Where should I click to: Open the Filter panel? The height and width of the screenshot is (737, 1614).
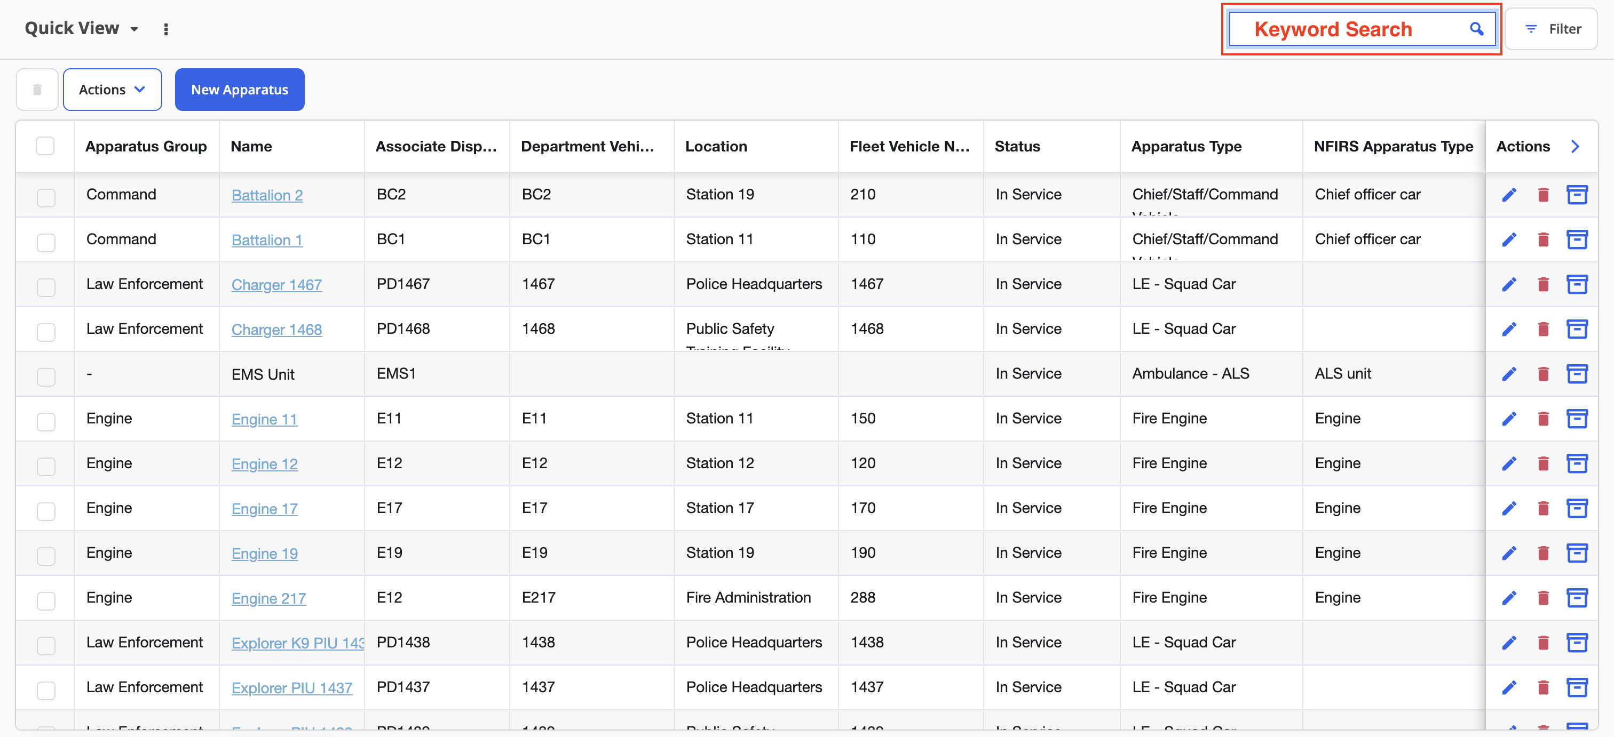[1552, 29]
